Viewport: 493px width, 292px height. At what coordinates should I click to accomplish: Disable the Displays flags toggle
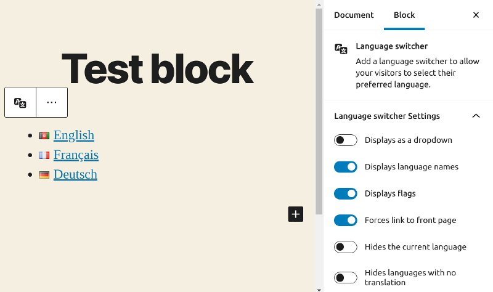tap(346, 193)
